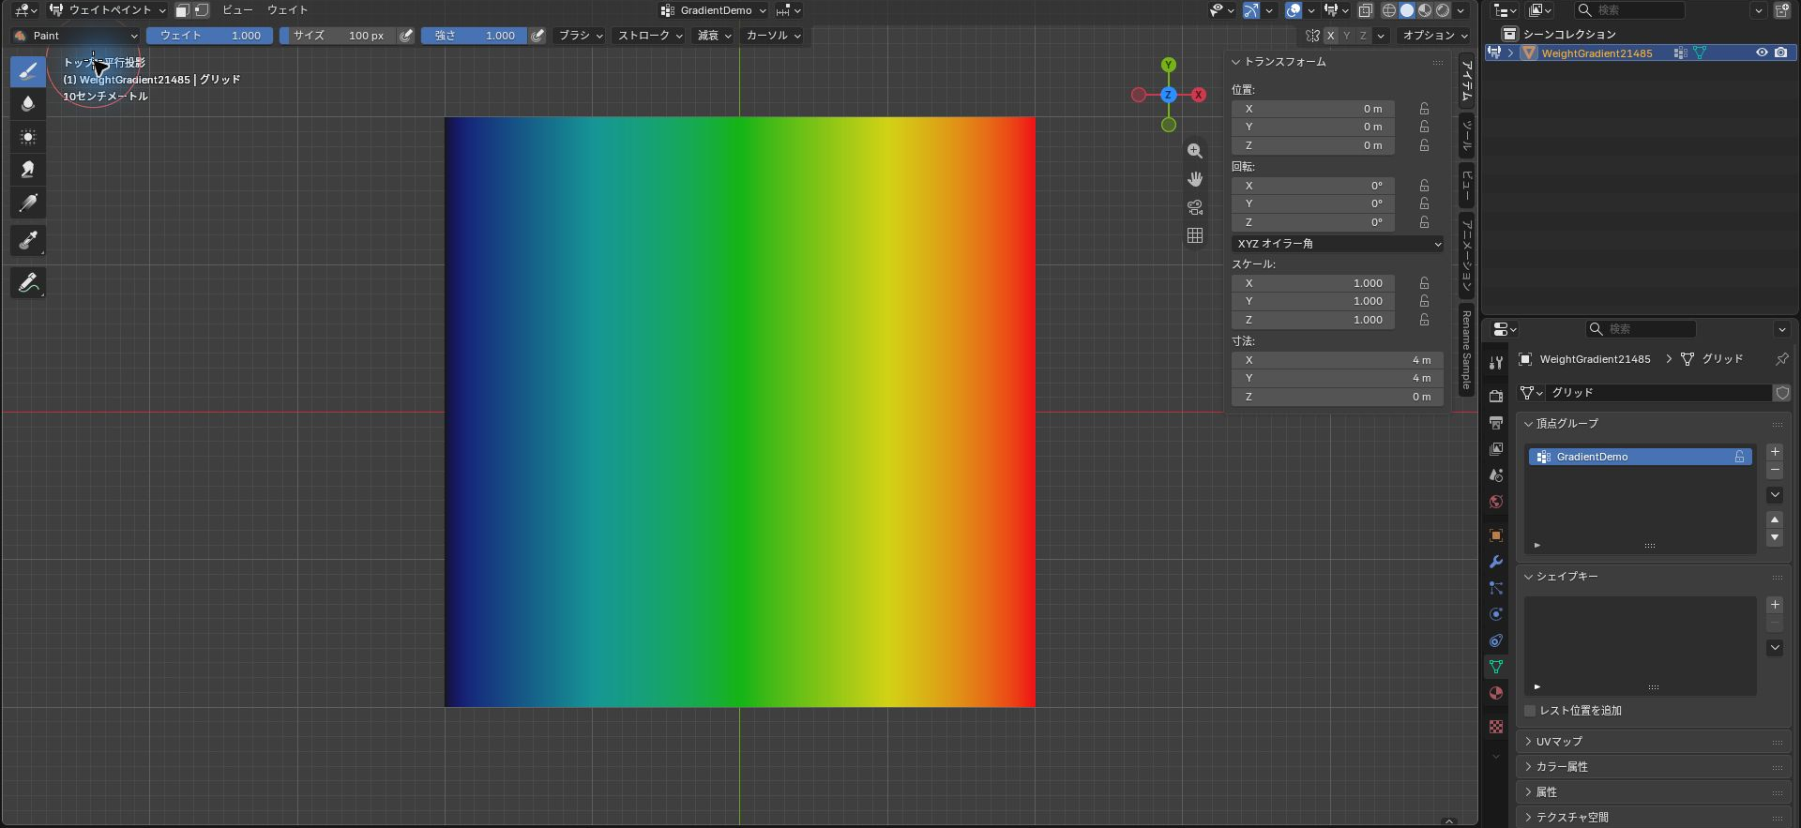Open the Object properties orange square tab
The width and height of the screenshot is (1801, 828).
pyautogui.click(x=1496, y=535)
